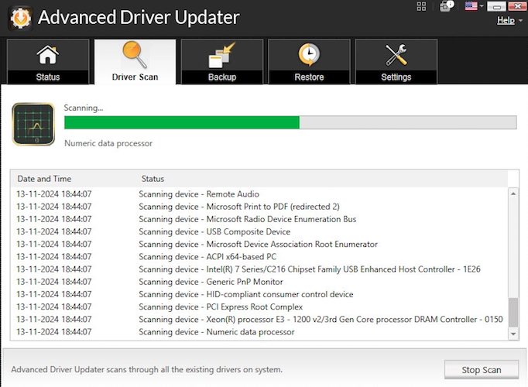Select the HID-compliant consumer control device row

point(259,294)
